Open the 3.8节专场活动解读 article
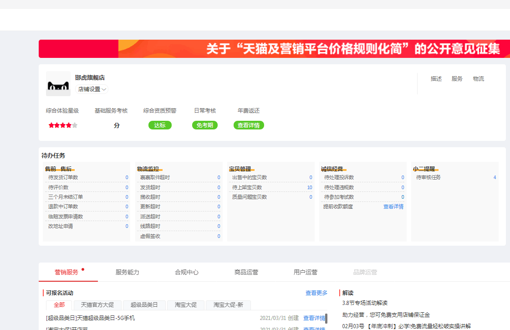 coord(365,303)
